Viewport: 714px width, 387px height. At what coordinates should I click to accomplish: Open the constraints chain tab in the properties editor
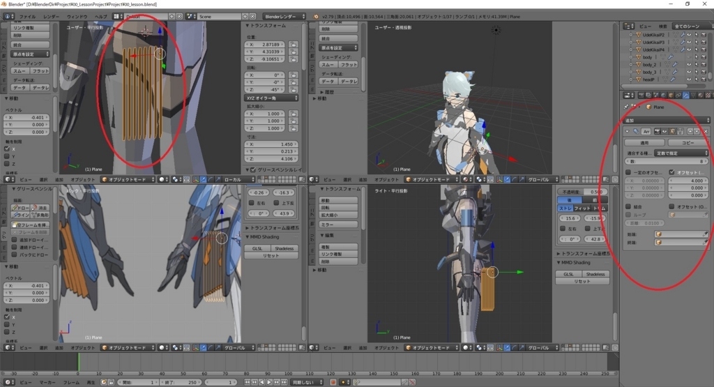click(x=678, y=95)
